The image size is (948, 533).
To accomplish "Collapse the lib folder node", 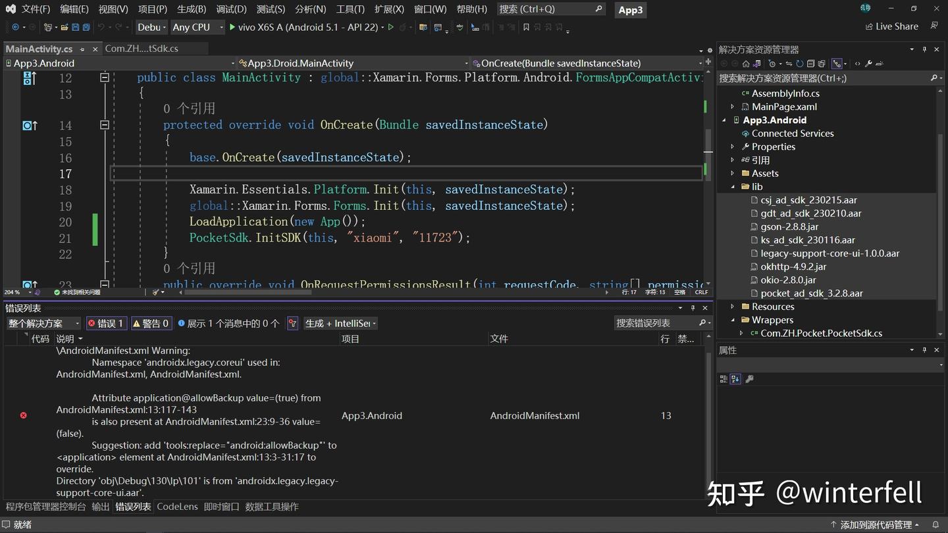I will [x=733, y=187].
